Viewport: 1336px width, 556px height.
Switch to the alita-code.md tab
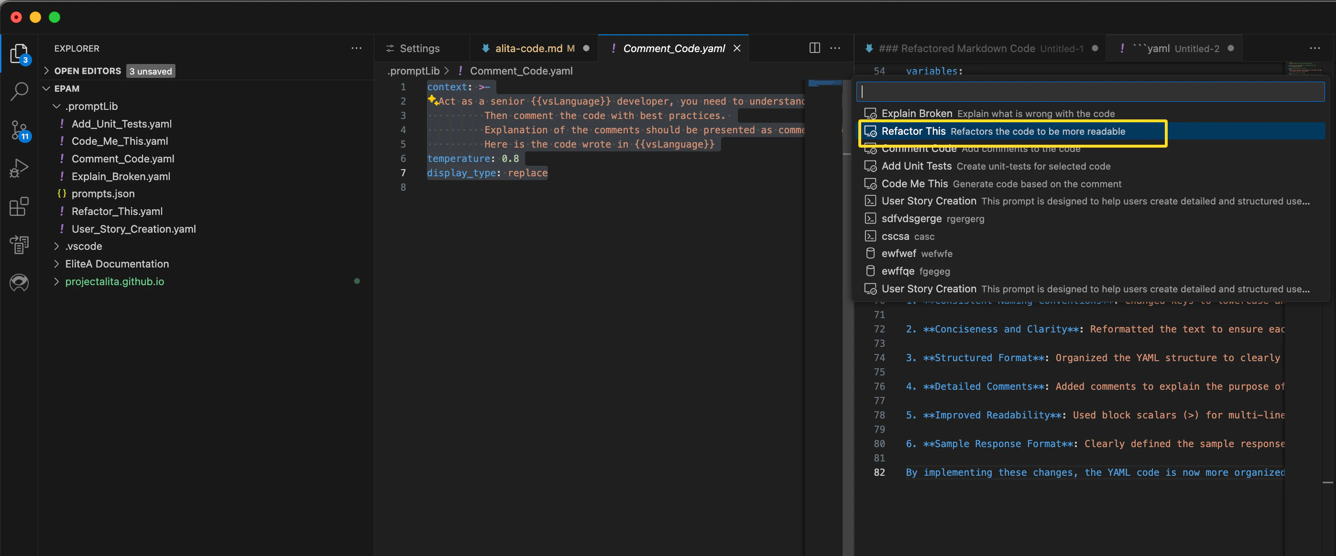[x=534, y=48]
